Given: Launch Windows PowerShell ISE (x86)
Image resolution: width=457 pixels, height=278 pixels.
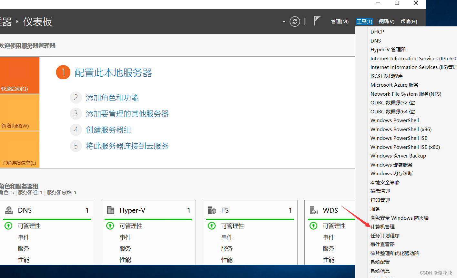Looking at the screenshot, I should [x=405, y=147].
